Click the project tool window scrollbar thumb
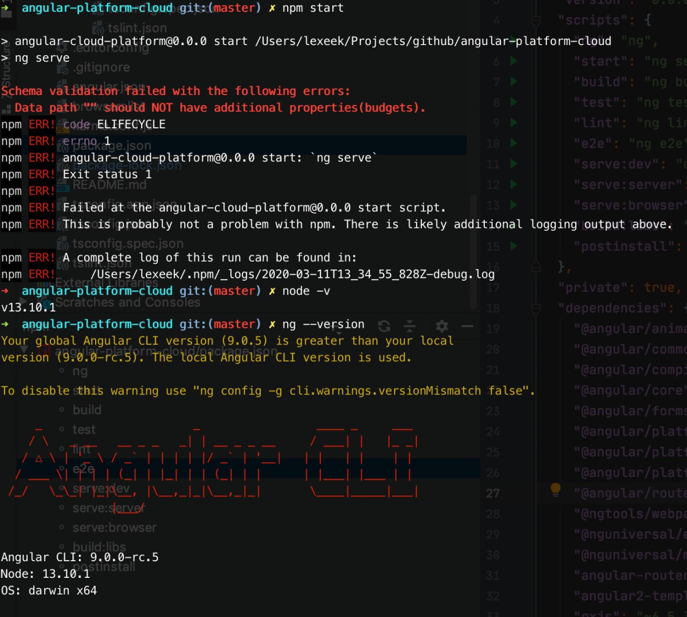 pyautogui.click(x=473, y=252)
